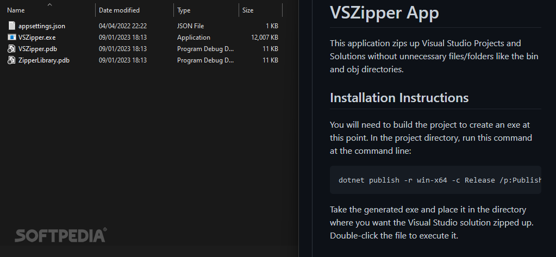Select the VSZipper.exe application icon
Viewport: 556px width, 257px height.
12,37
